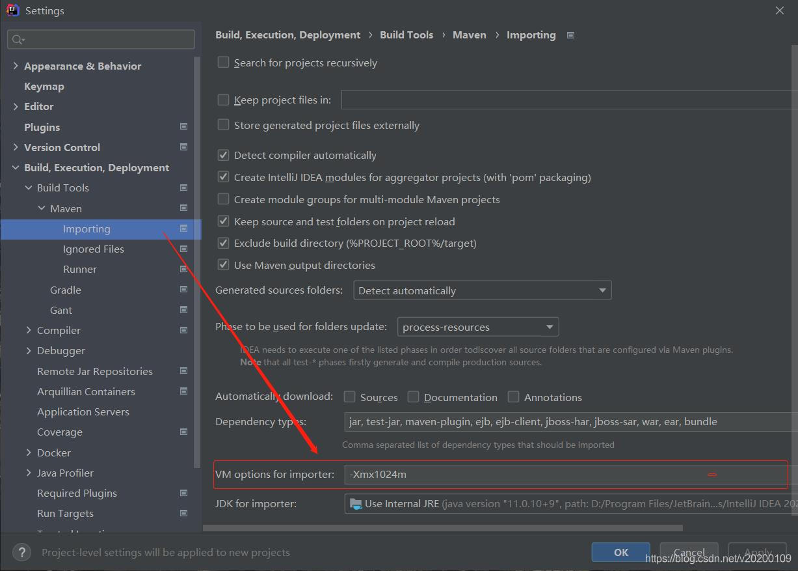Collapse the Build Tools node

tap(29, 188)
